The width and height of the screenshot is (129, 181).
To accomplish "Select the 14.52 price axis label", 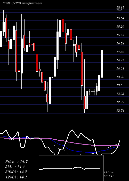I will pos(120,52).
